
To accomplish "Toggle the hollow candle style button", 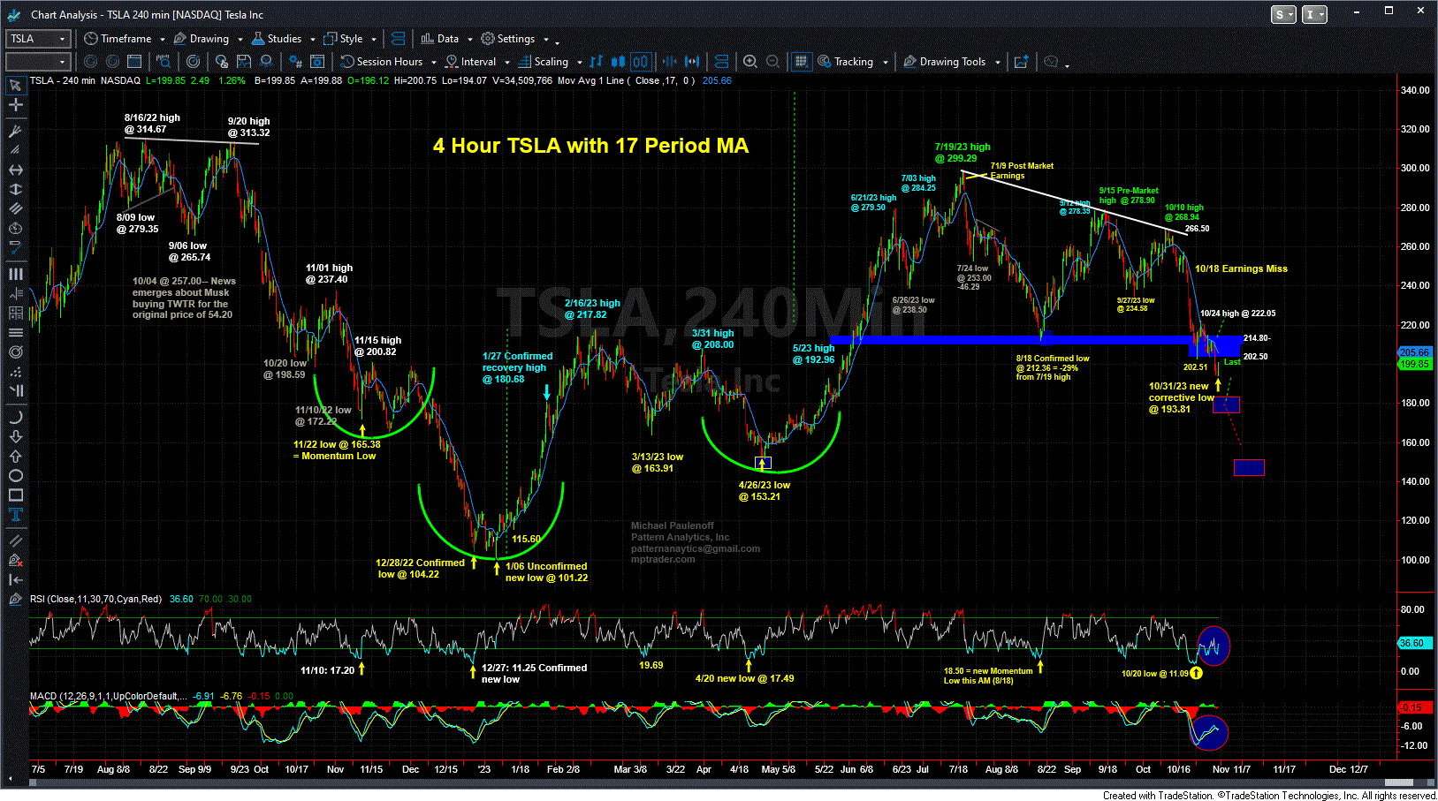I will (x=640, y=62).
